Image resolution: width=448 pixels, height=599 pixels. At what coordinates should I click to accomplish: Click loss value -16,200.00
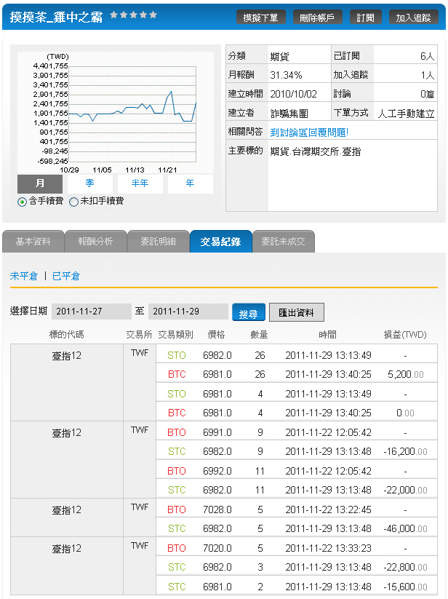point(405,451)
